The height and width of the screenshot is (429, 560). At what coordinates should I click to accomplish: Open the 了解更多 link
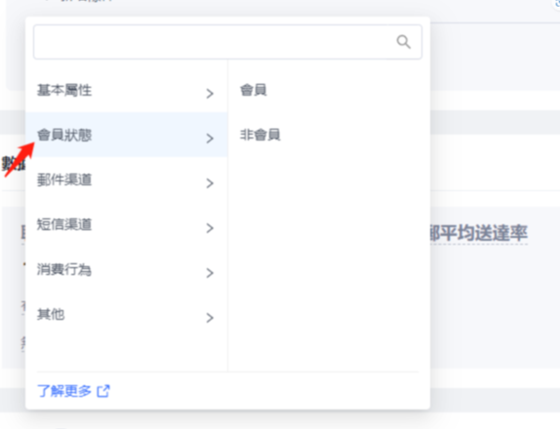(64, 391)
